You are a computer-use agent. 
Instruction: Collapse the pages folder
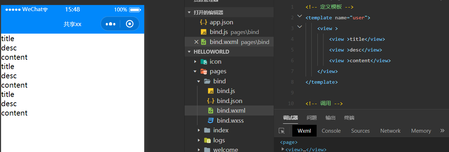click(x=195, y=71)
